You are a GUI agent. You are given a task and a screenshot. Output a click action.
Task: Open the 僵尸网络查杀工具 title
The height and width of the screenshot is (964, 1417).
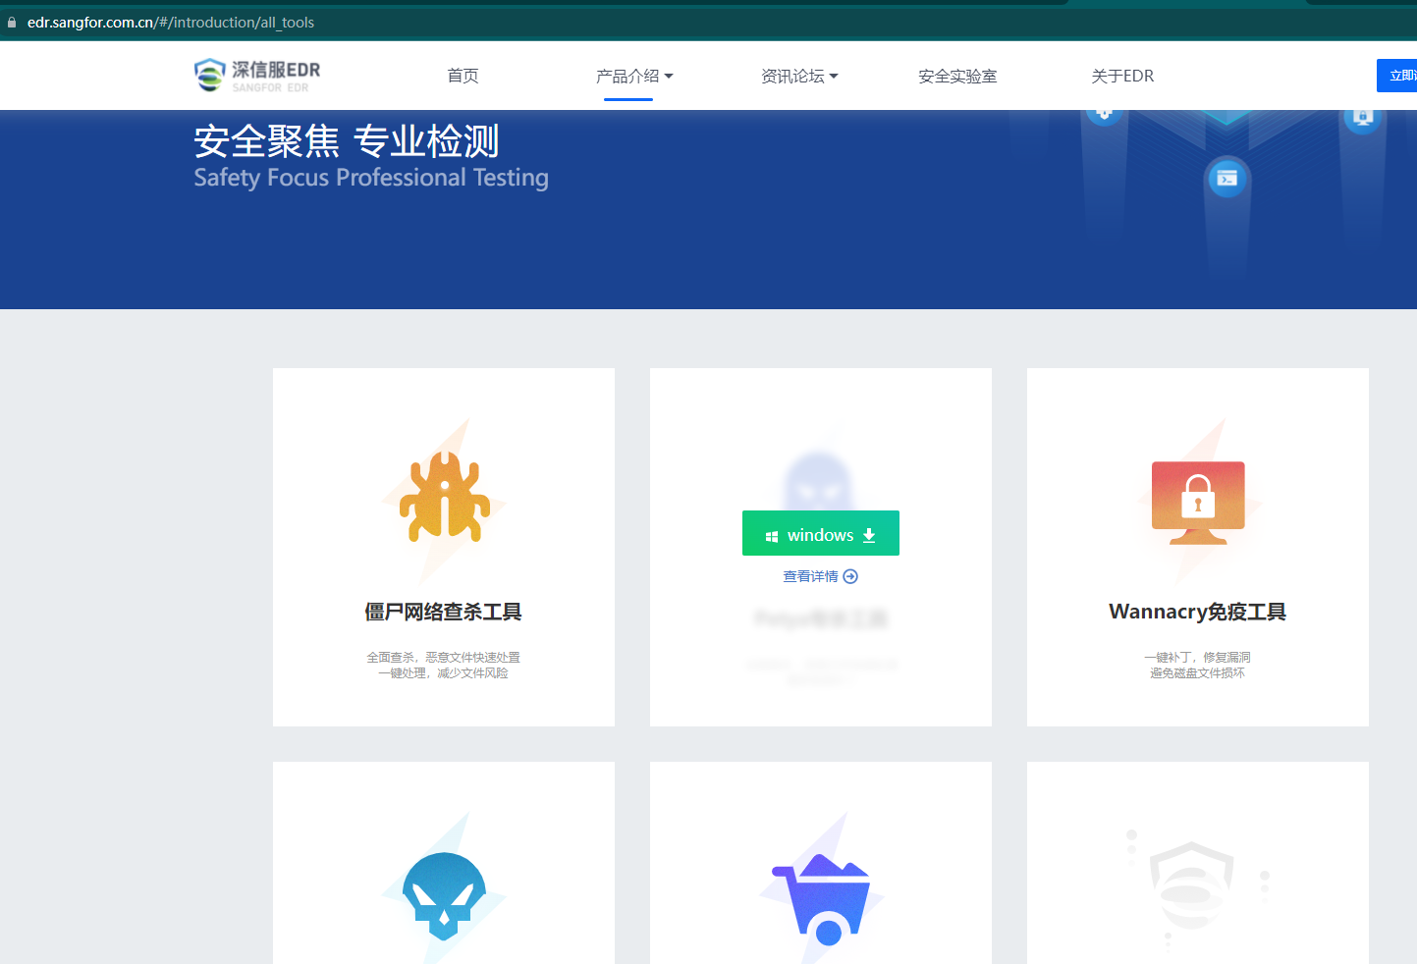444,612
